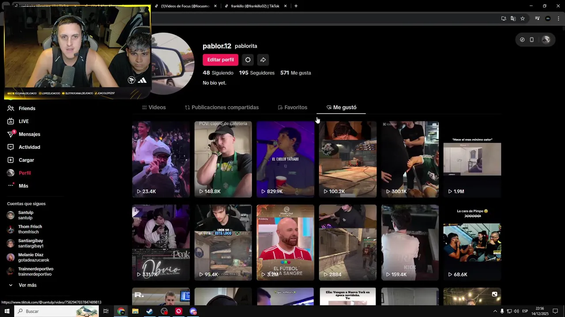This screenshot has width=565, height=317.
Task: Open Cargar upload page
Action: (x=26, y=160)
